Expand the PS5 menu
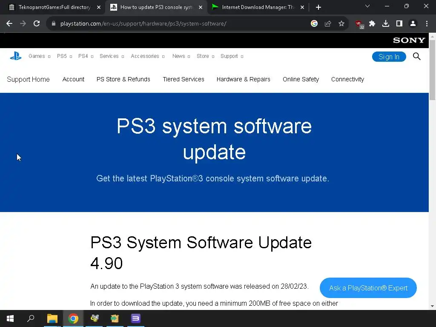This screenshot has width=436, height=327. pyautogui.click(x=65, y=56)
